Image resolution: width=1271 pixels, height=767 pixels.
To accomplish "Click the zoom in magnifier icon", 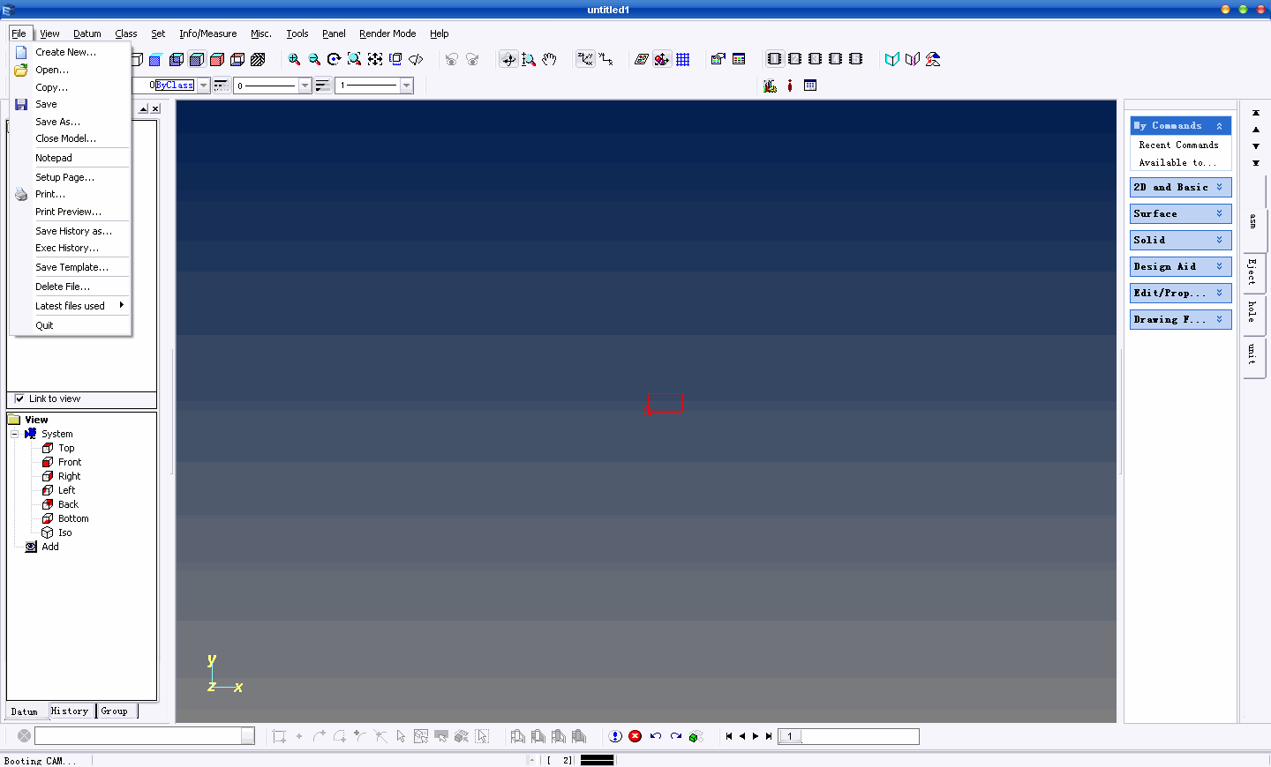I will [x=294, y=59].
